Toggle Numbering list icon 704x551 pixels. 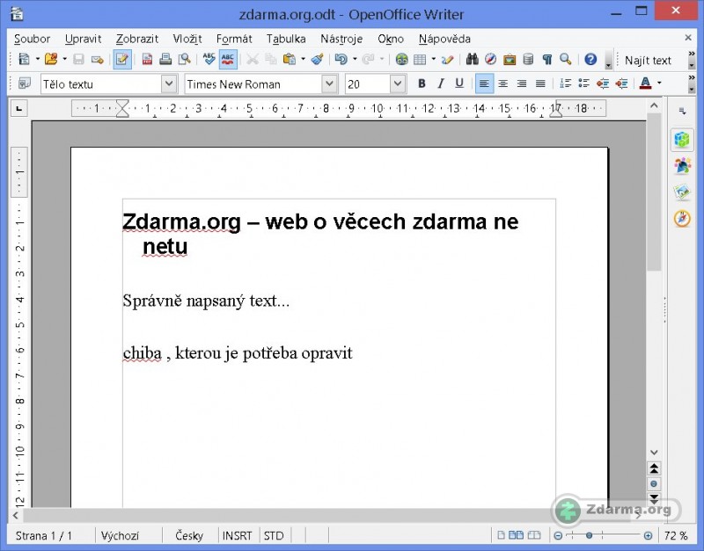tap(565, 83)
